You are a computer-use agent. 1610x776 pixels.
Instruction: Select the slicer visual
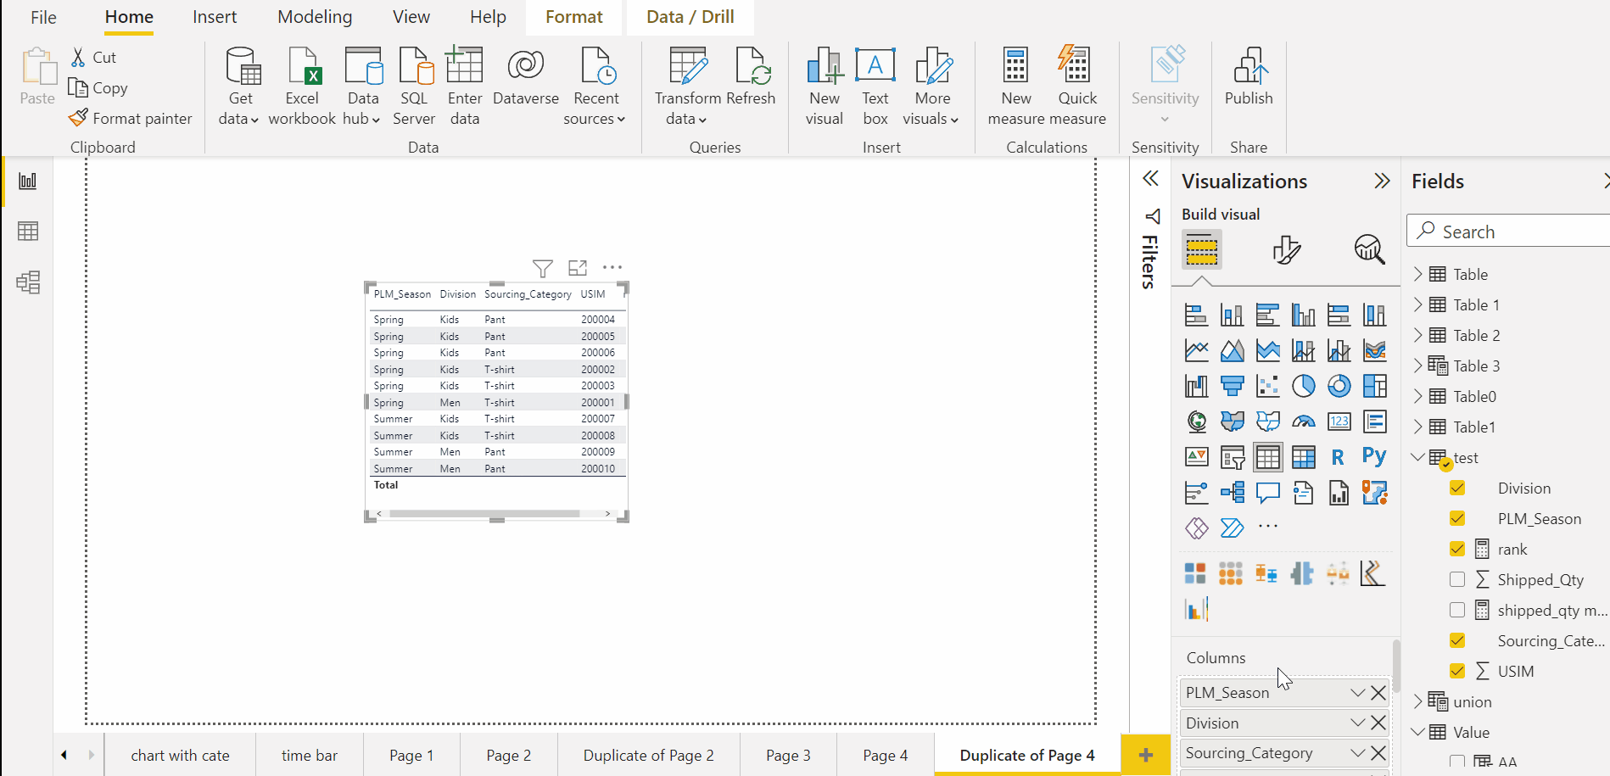click(1231, 457)
